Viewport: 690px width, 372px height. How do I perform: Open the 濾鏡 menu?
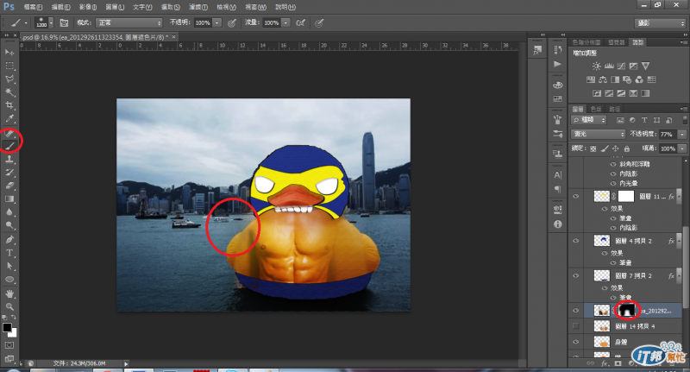point(198,7)
